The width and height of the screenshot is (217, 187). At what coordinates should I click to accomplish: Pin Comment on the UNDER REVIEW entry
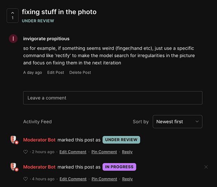coord(104,152)
